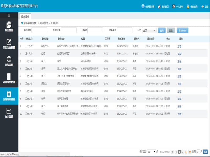Click location 教学楼A楼5层502房间
Image resolution: width=210 pixels, height=157 pixels.
tap(90, 69)
